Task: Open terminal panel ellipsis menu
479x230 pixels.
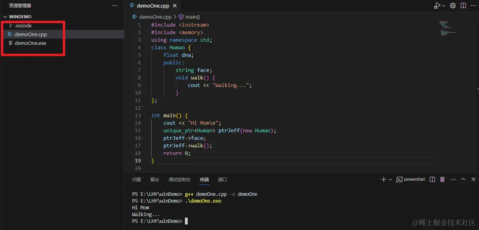Action: [453, 180]
